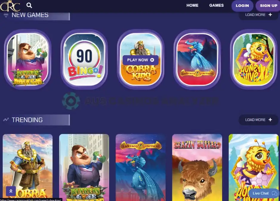Click plus icon on Trending Load More
This screenshot has width=280, height=201.
tap(270, 120)
